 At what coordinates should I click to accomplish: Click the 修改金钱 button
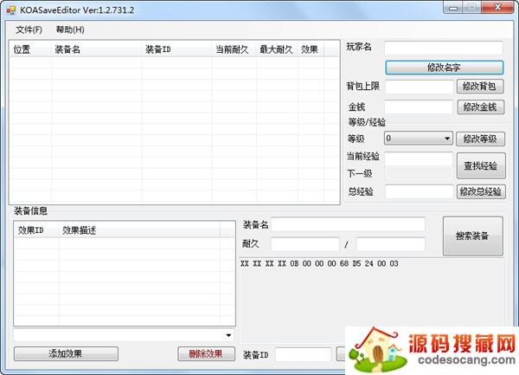481,107
